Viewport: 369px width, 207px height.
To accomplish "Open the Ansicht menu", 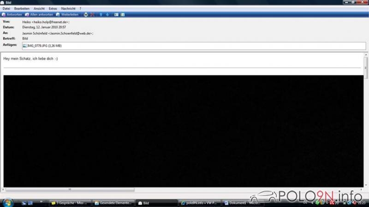I will [x=40, y=9].
